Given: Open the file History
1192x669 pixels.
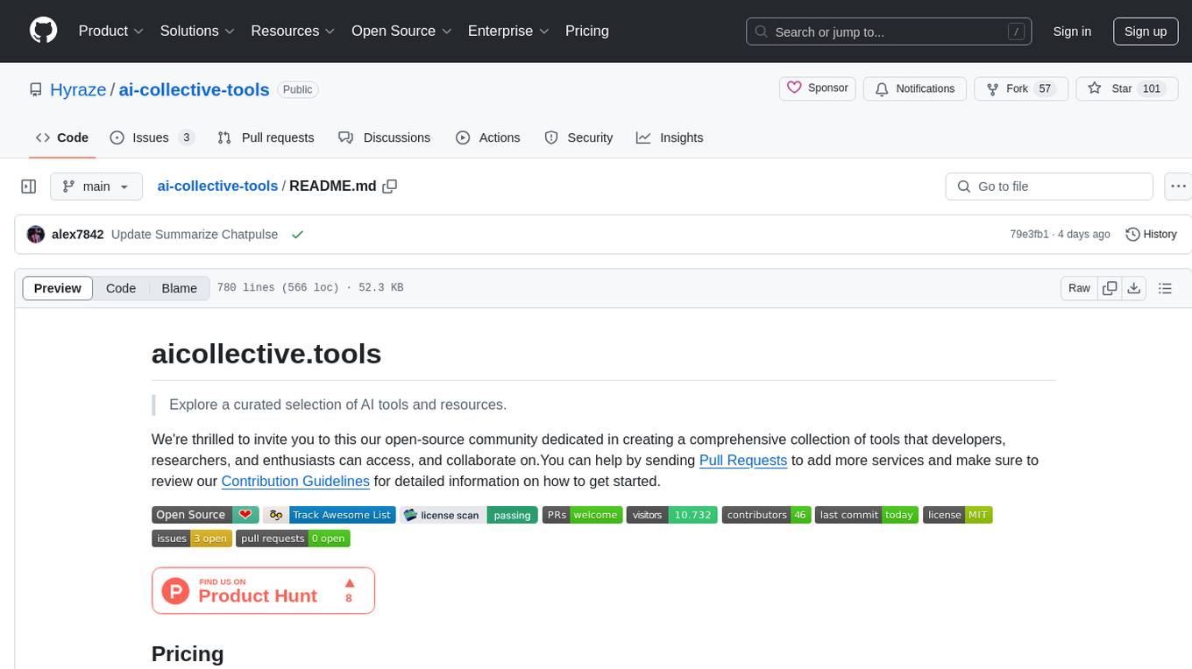Looking at the screenshot, I should [1151, 235].
